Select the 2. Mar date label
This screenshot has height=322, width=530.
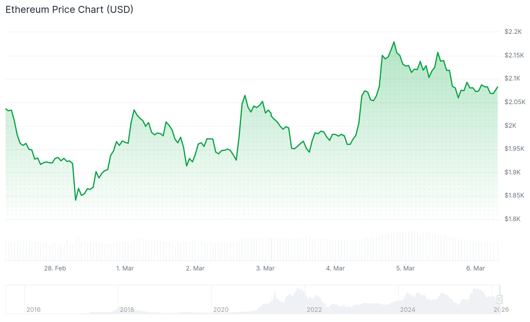click(195, 268)
